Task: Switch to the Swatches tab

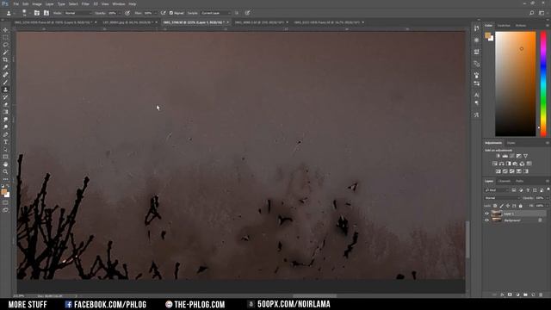Action: point(504,26)
